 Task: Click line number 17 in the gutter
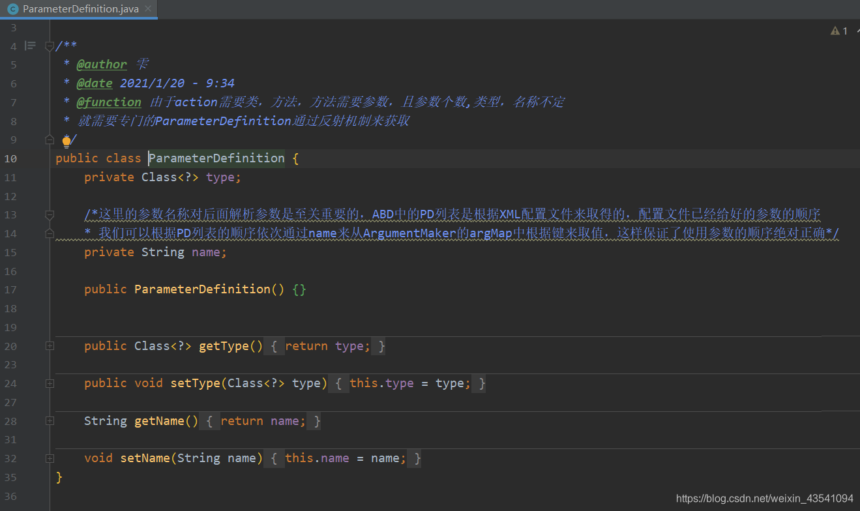coord(10,289)
